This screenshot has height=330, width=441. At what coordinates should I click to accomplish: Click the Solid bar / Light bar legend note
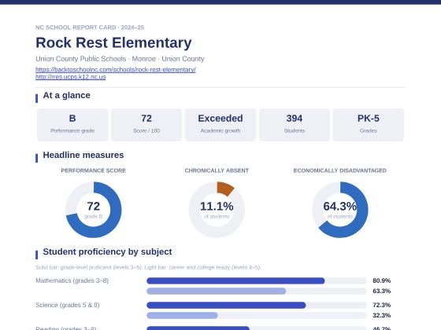click(x=148, y=267)
